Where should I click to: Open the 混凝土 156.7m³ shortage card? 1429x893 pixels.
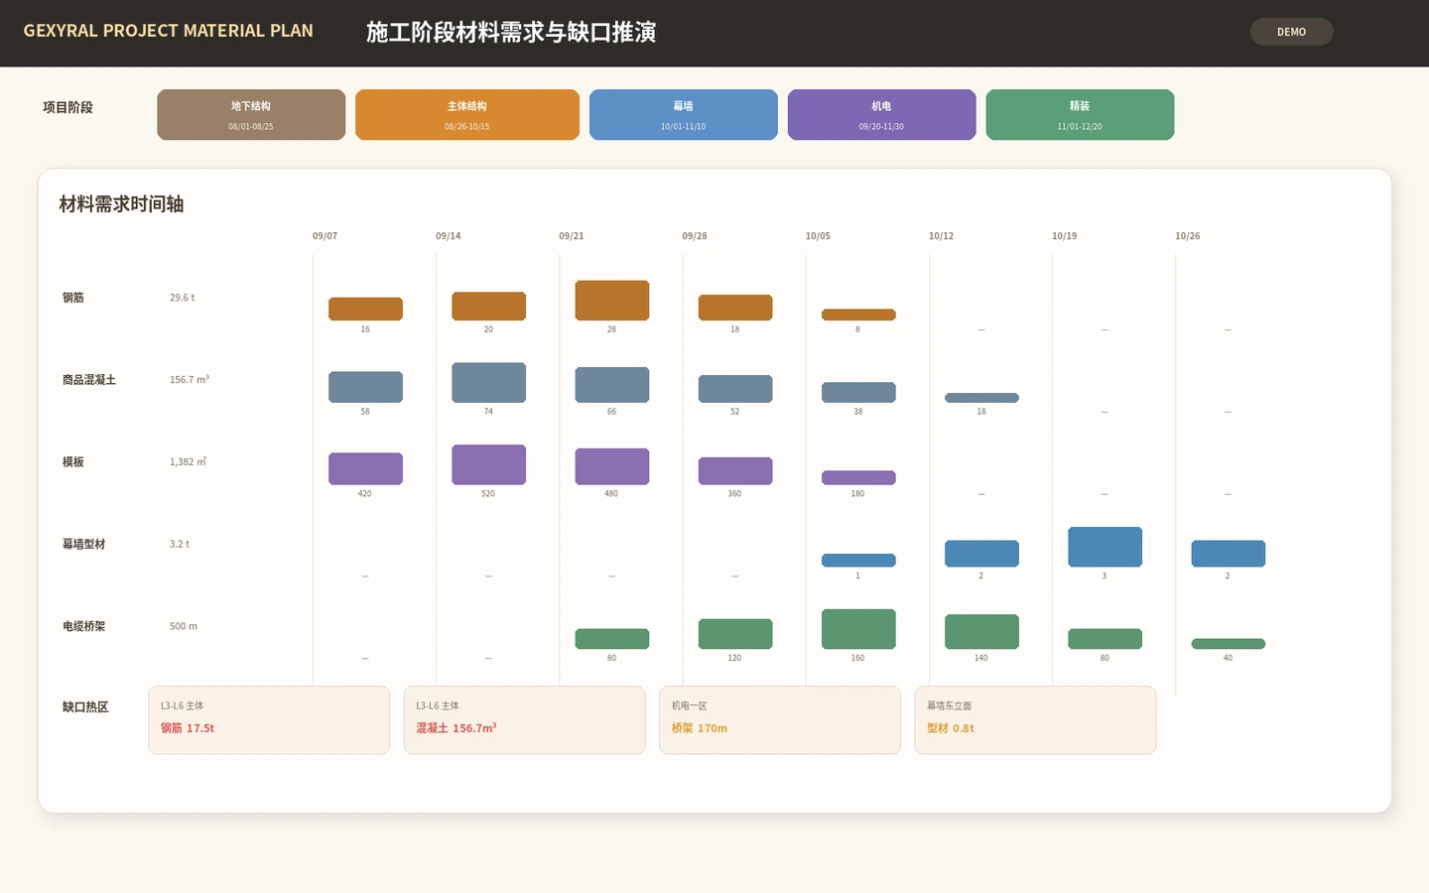click(525, 720)
